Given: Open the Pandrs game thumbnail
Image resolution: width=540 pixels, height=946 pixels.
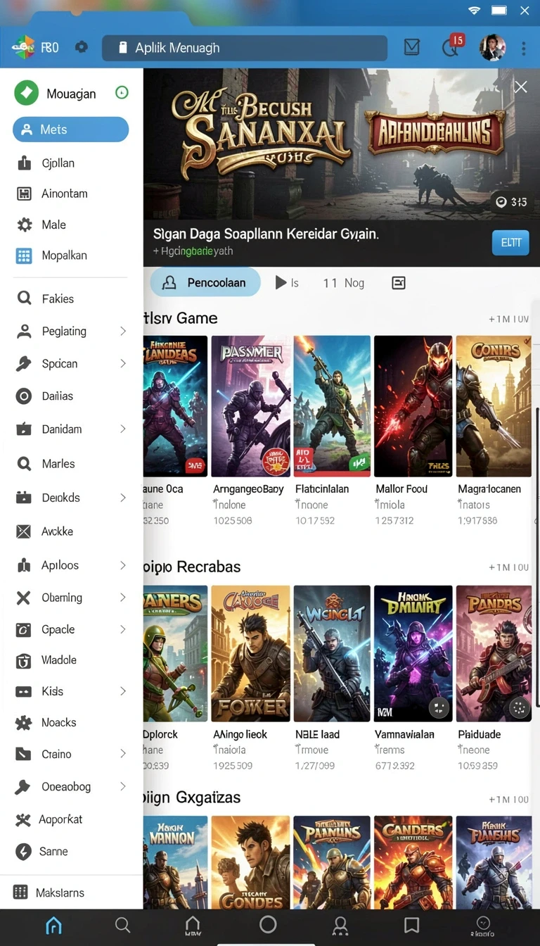Looking at the screenshot, I should point(494,653).
